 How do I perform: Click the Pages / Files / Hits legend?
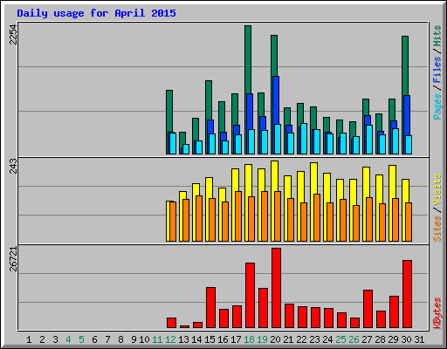click(437, 72)
